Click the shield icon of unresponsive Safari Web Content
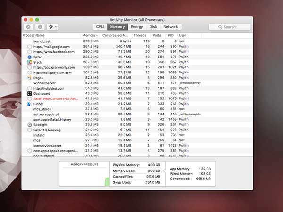The image size is (283, 212). tap(29, 98)
